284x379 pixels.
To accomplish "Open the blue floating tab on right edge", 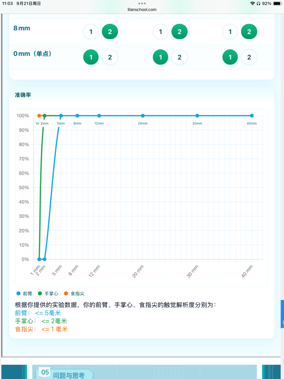I will tap(282, 314).
